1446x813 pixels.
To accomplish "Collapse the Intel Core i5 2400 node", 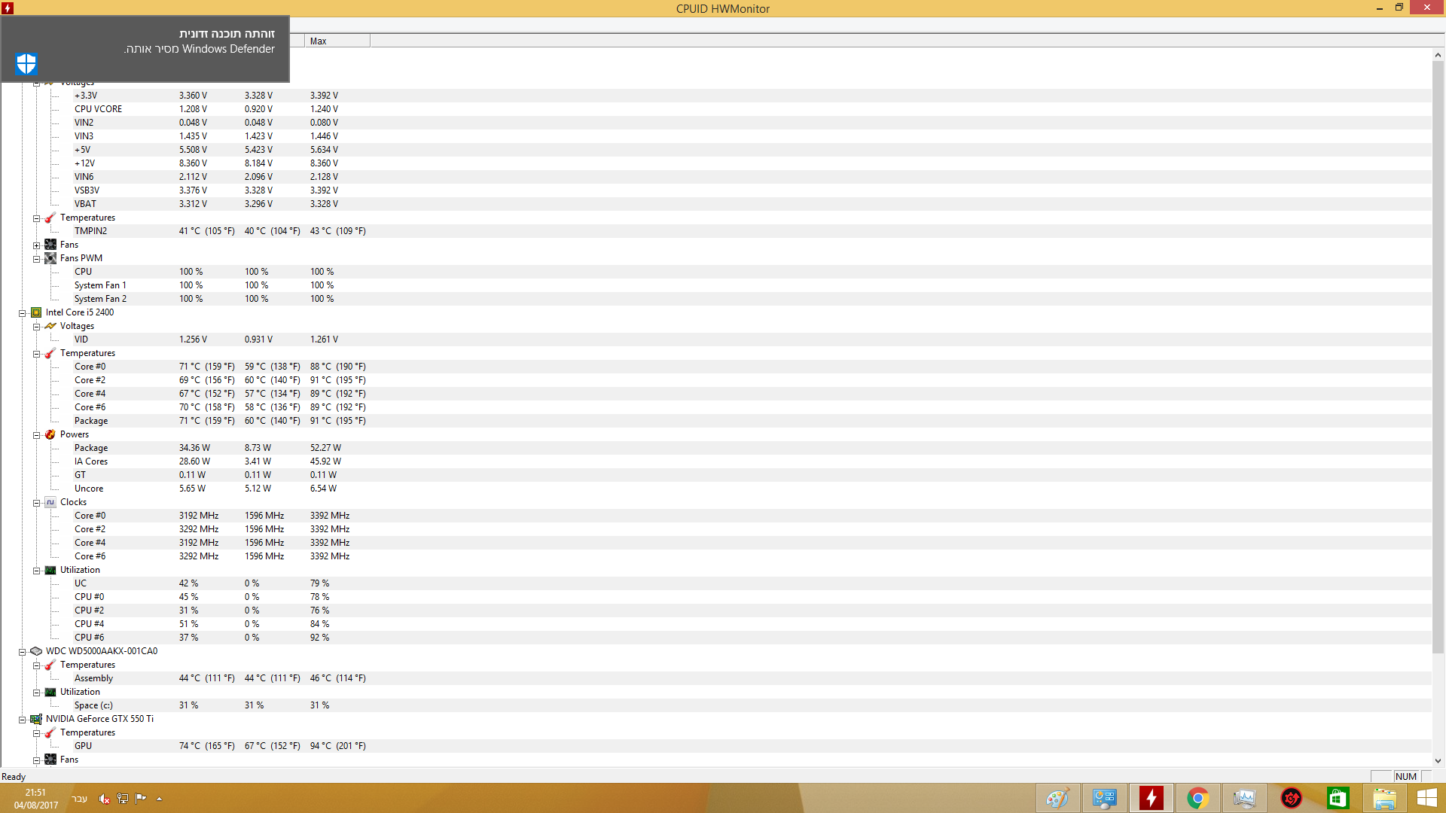I will (x=23, y=312).
